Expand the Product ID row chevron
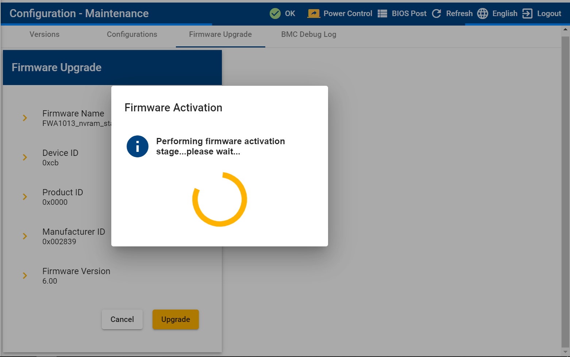 coord(25,197)
